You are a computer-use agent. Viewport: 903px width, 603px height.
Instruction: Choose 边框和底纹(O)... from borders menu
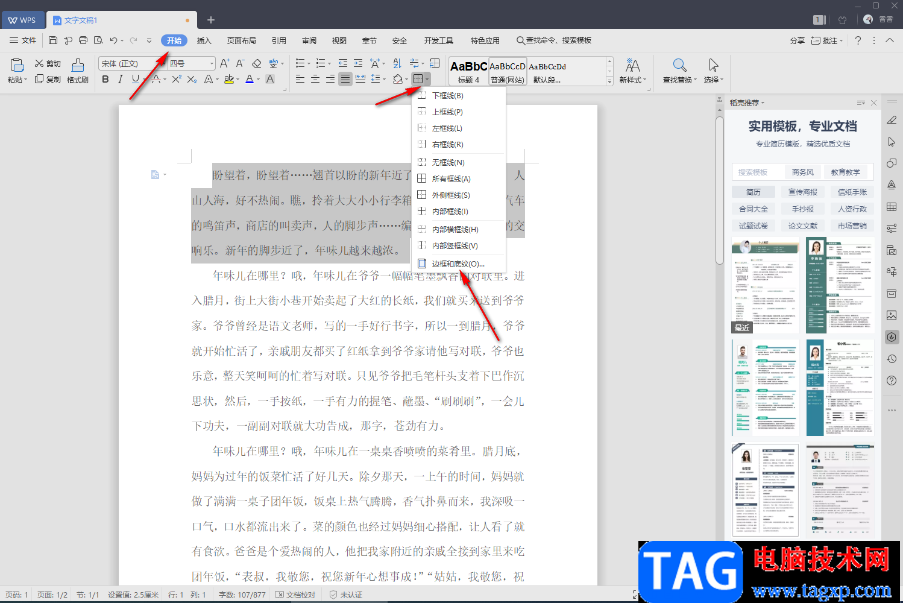pyautogui.click(x=458, y=264)
